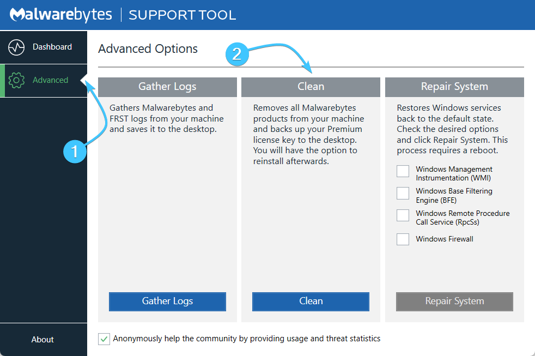Enable Windows Management Instrumentation (WMI) checkbox
This screenshot has height=356, width=535.
pyautogui.click(x=403, y=171)
